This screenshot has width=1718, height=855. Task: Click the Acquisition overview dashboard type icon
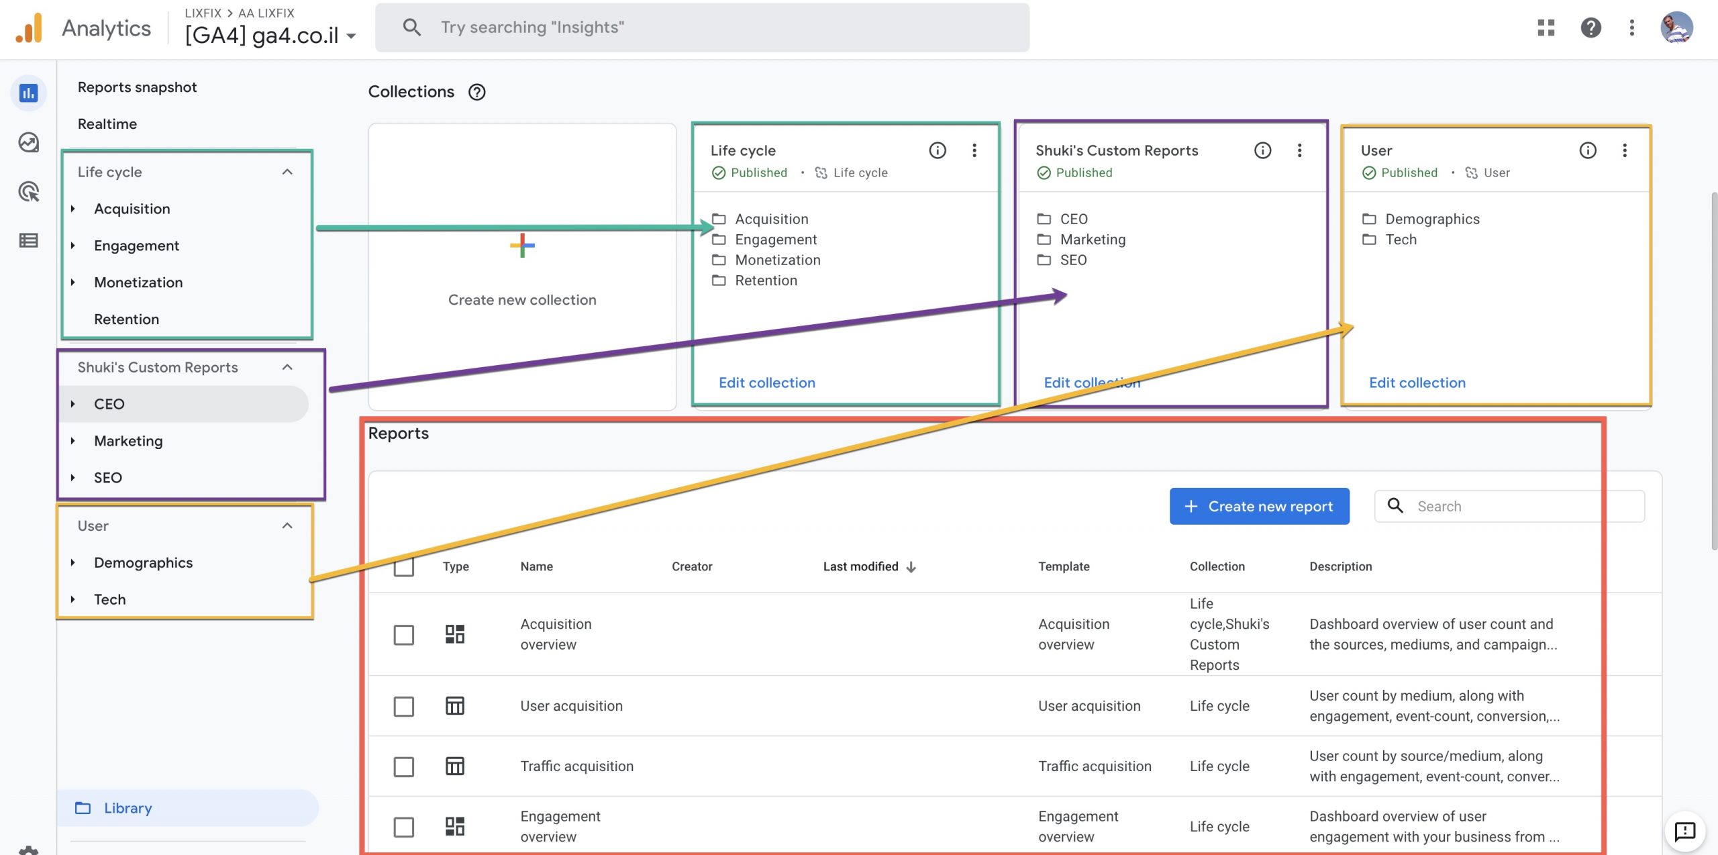pyautogui.click(x=455, y=634)
